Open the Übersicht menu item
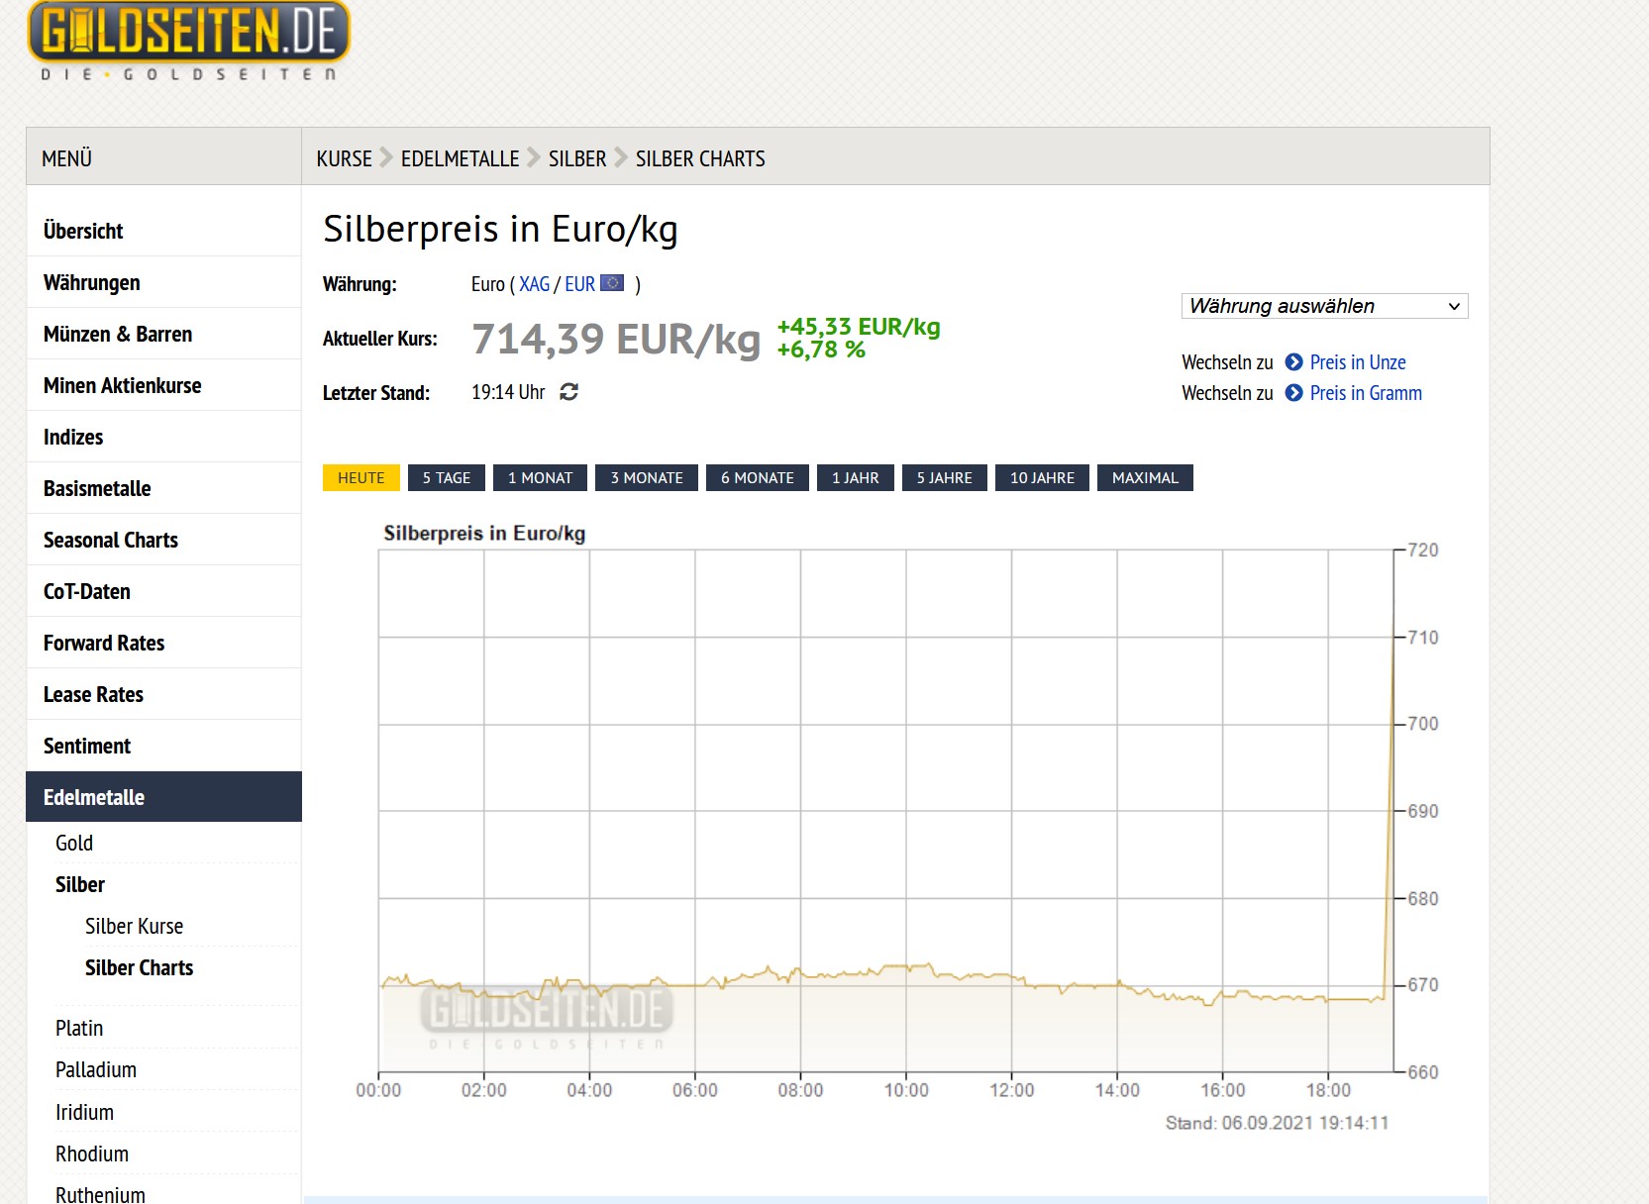 pyautogui.click(x=163, y=231)
